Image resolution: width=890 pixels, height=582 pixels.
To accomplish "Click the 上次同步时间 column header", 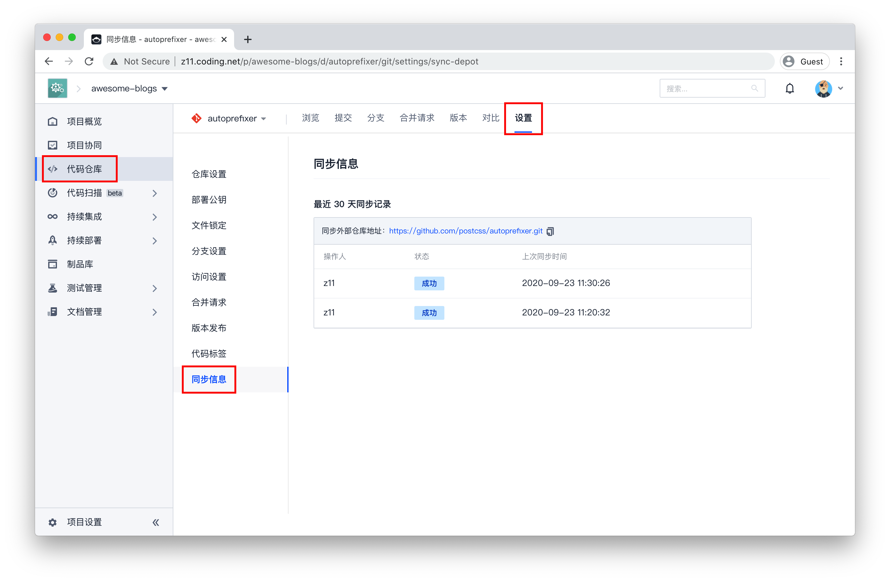I will tap(544, 256).
